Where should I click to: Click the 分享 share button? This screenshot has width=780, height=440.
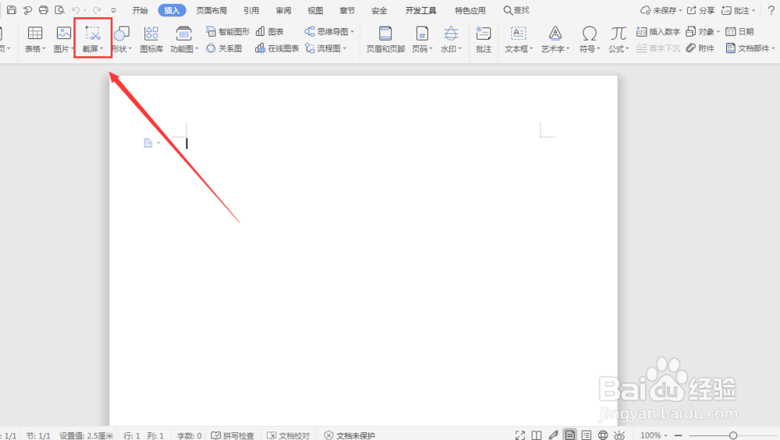pos(700,10)
